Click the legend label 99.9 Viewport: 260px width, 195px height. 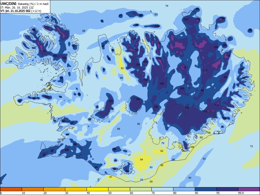pyautogui.click(x=241, y=193)
